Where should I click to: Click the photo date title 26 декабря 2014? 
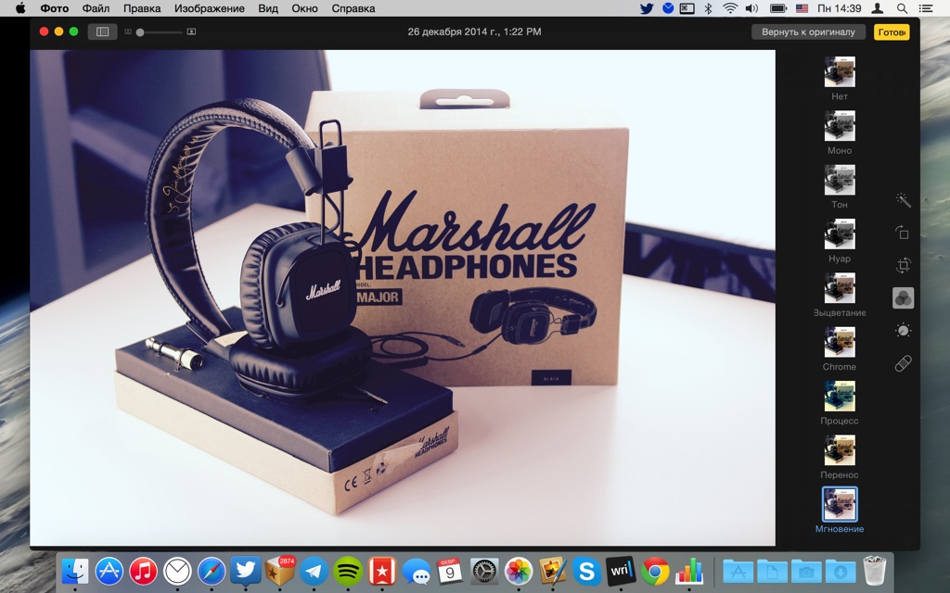pyautogui.click(x=474, y=32)
